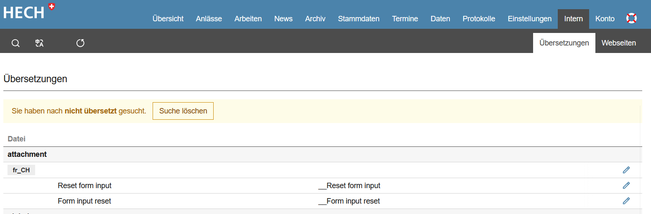Open the lifebuoy help icon
The width and height of the screenshot is (651, 214).
click(631, 18)
